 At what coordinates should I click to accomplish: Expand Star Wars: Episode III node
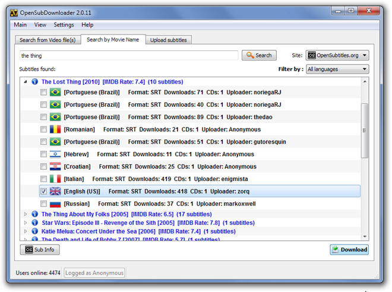pos(26,223)
